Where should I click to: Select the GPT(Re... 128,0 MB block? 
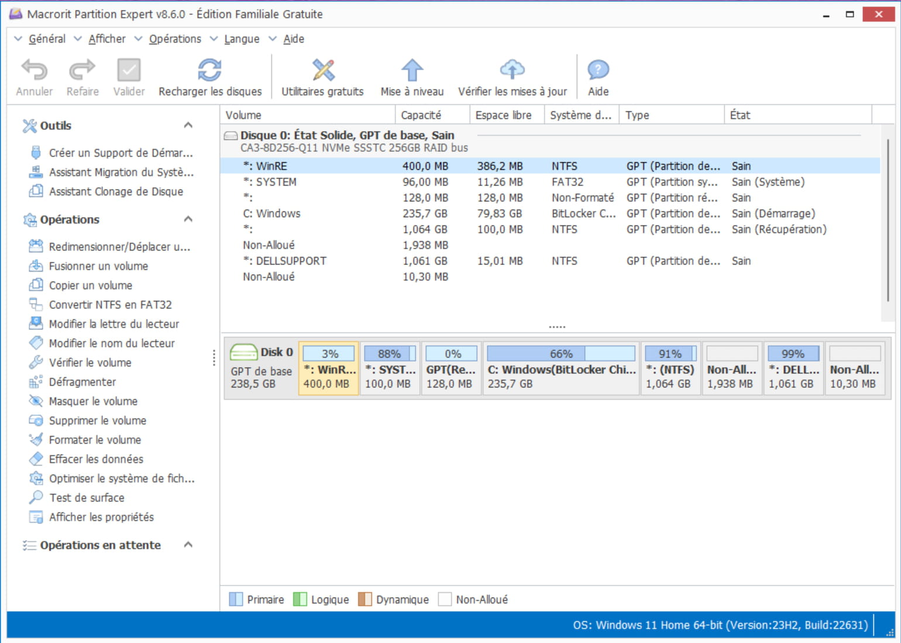(451, 369)
